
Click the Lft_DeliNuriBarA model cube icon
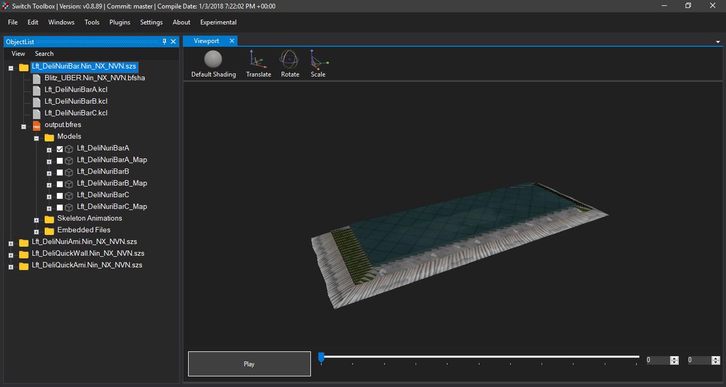[x=69, y=149]
